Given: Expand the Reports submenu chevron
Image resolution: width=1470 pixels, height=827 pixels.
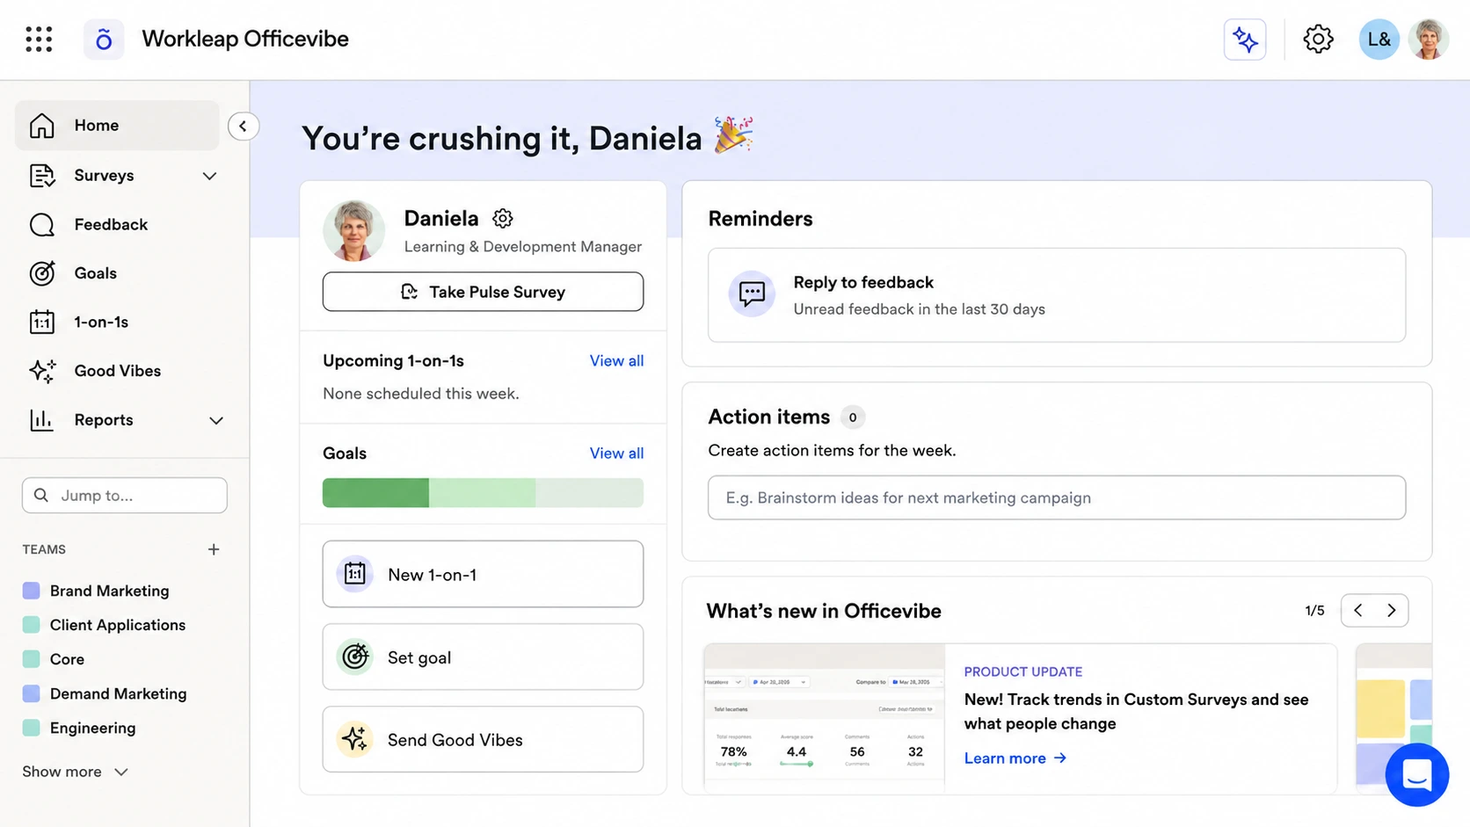Looking at the screenshot, I should point(215,420).
